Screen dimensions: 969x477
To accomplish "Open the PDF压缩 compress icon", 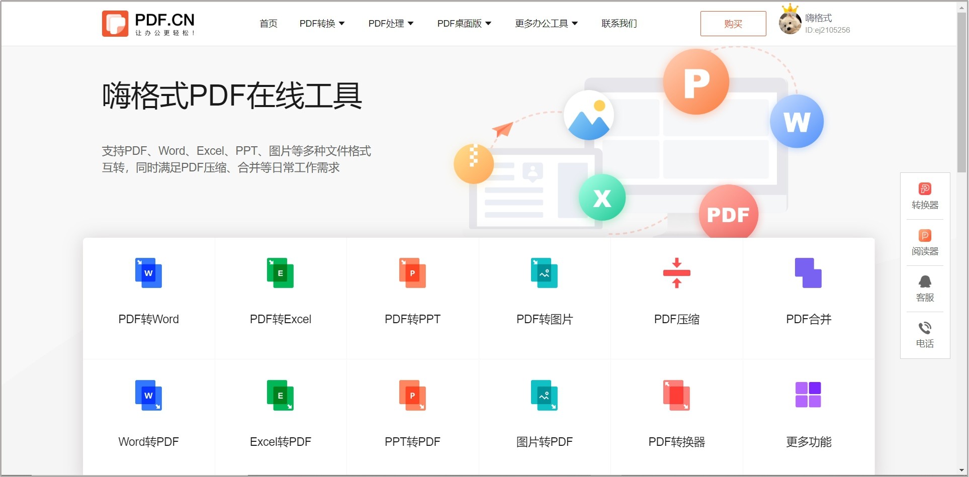I will click(x=676, y=273).
